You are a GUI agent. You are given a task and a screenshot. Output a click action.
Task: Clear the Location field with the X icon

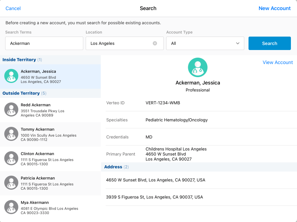tap(155, 43)
